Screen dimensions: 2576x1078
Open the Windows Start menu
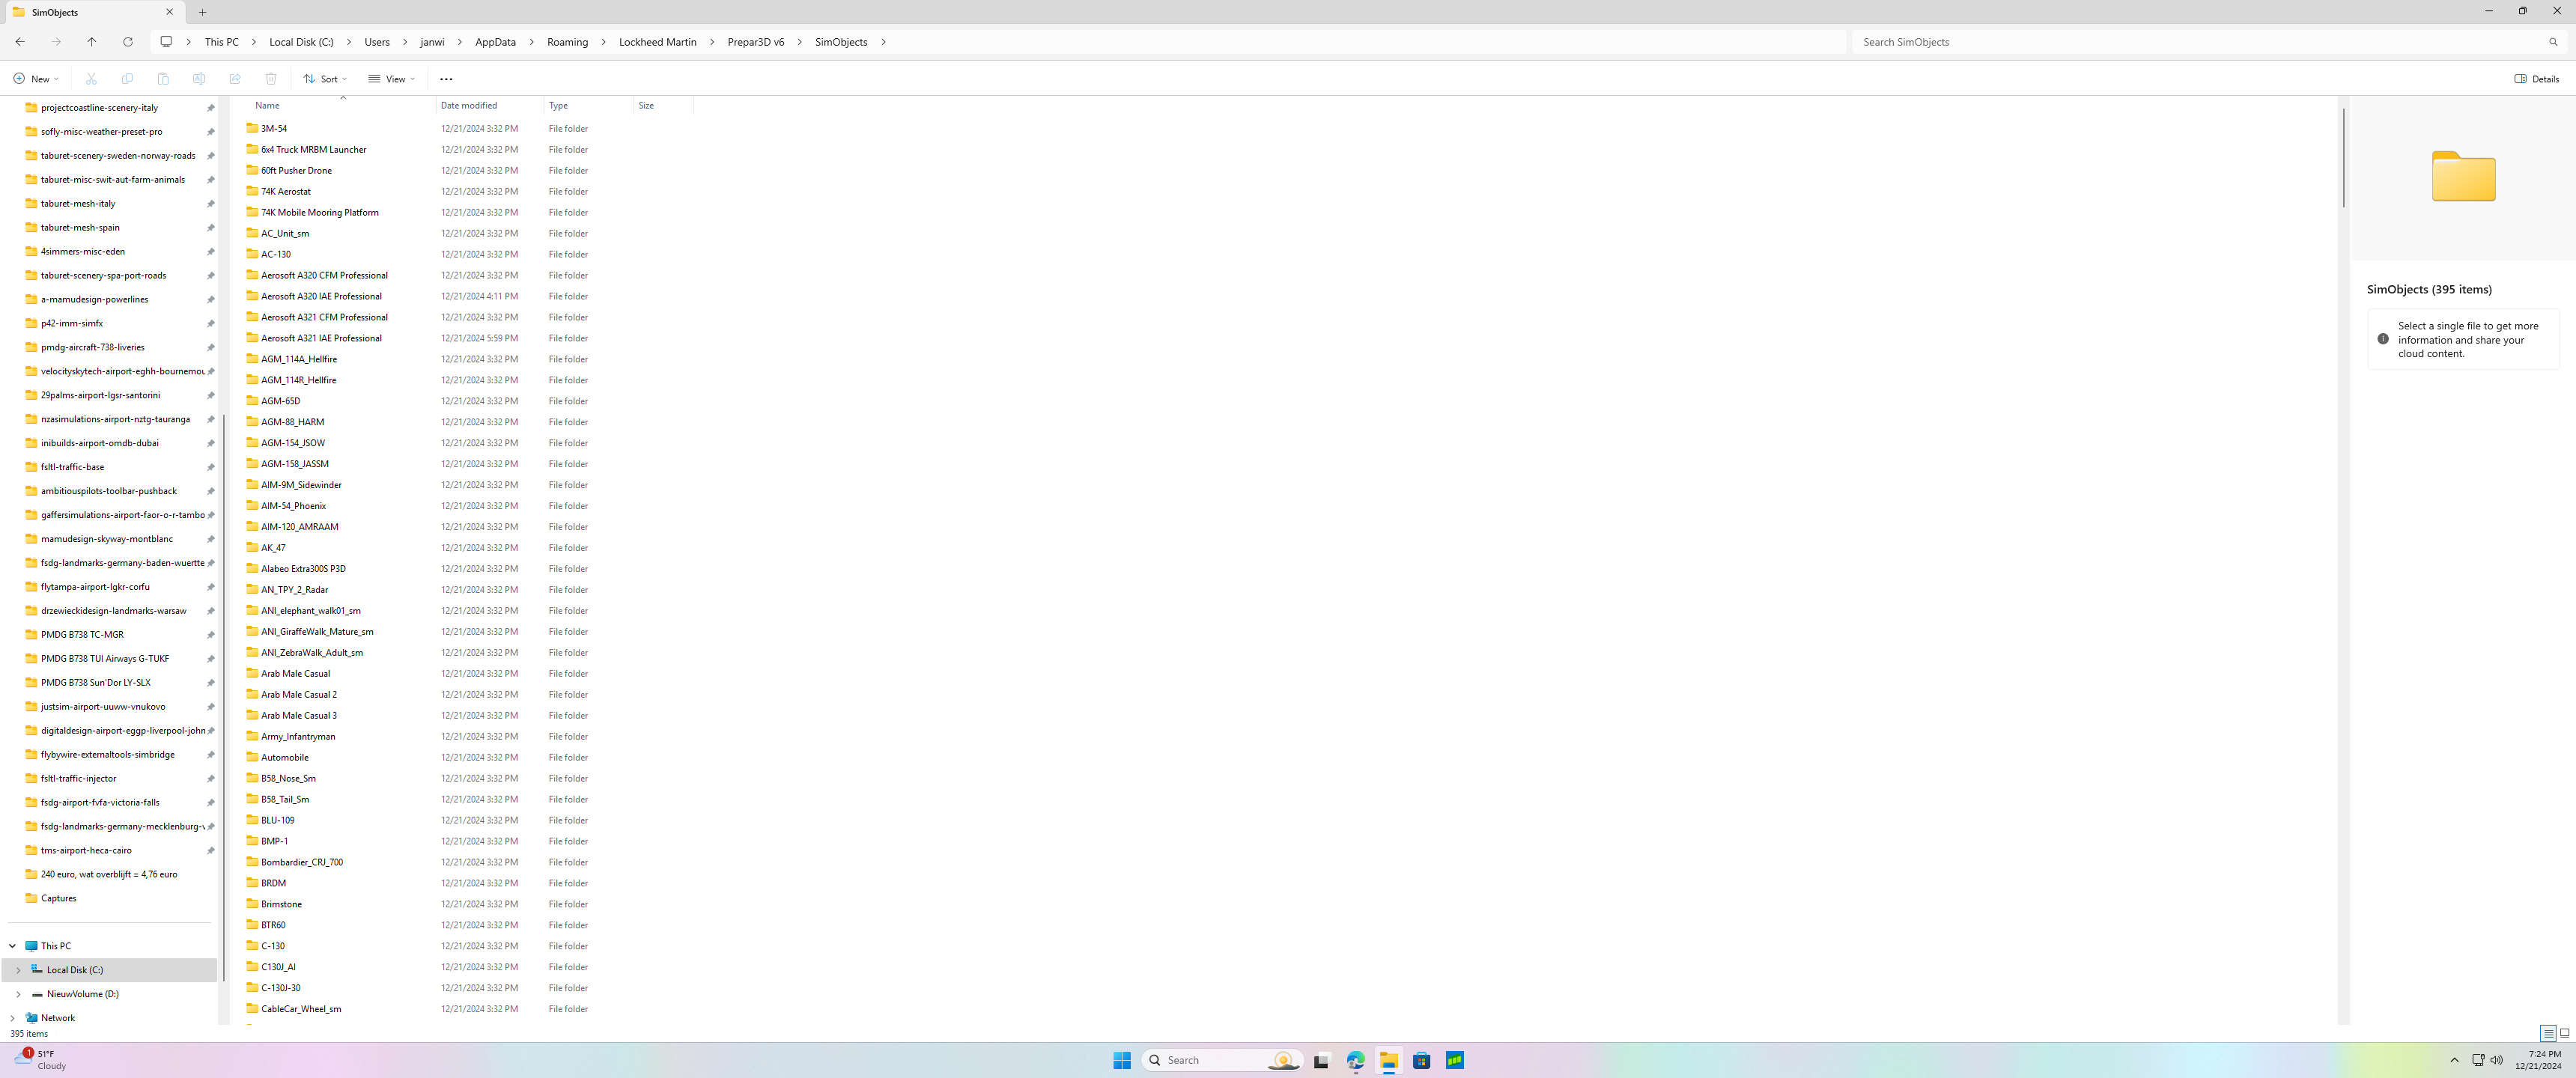point(1122,1060)
